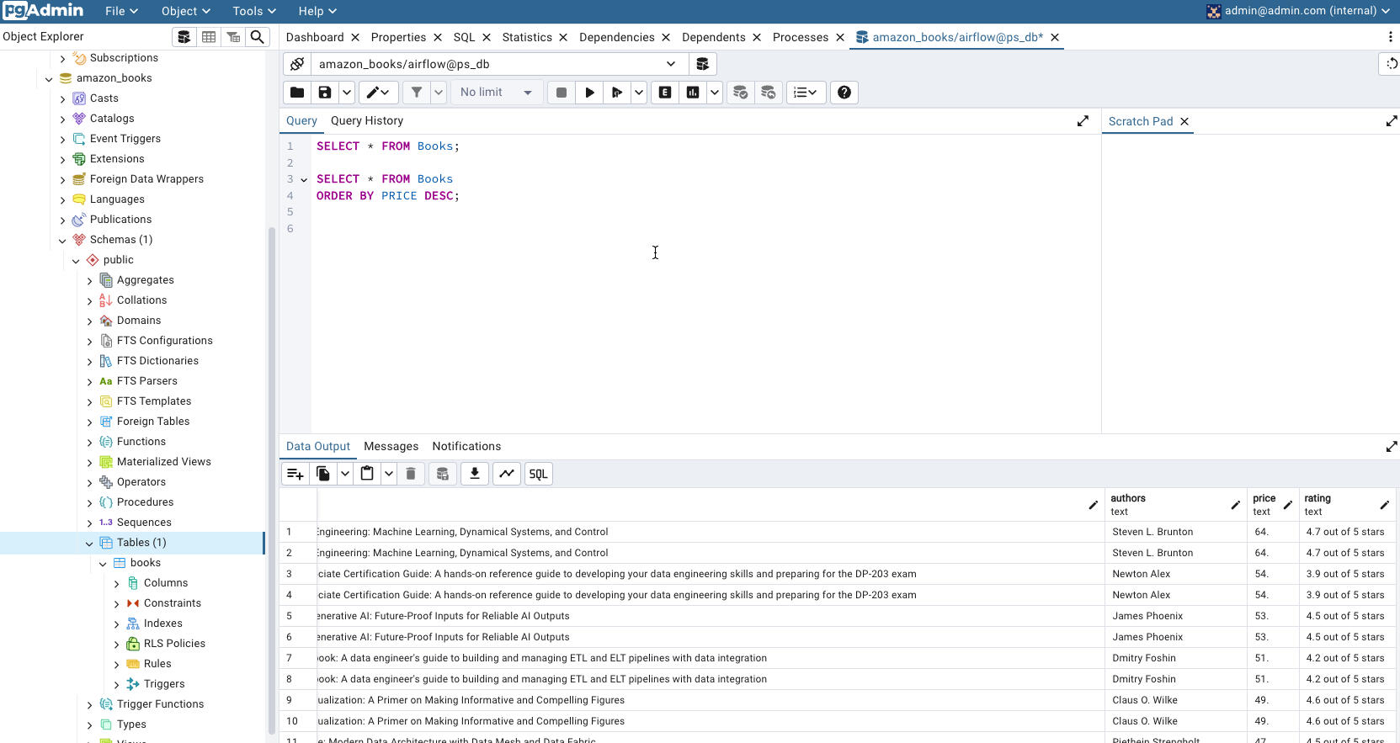Open the Tools menu

point(253,11)
